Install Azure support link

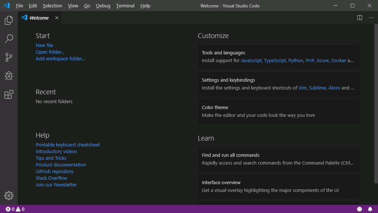(323, 61)
